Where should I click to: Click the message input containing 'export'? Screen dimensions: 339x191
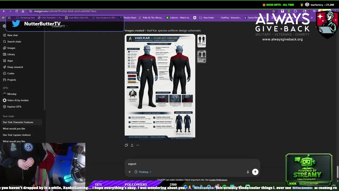pyautogui.click(x=192, y=164)
